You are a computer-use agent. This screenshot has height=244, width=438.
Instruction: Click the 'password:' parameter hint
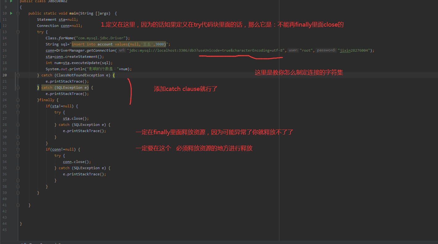point(326,50)
